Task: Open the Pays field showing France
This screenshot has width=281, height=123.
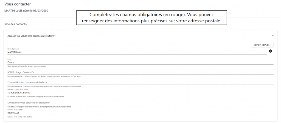Action: tap(140, 62)
